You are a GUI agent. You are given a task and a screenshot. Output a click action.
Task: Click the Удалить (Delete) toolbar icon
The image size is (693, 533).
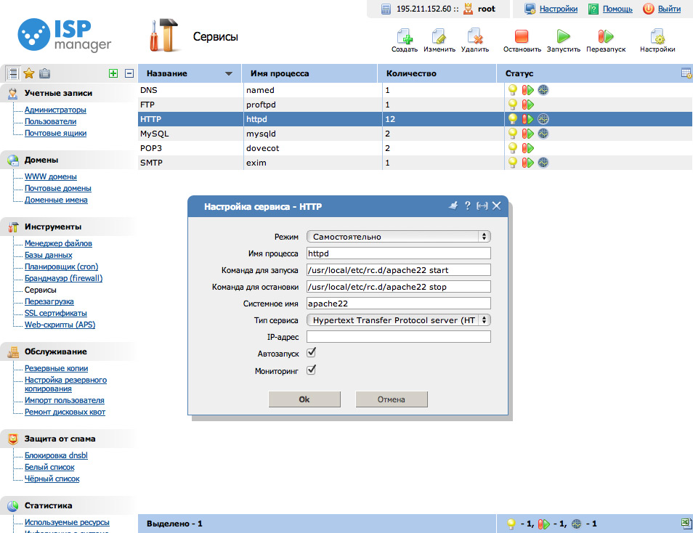tap(474, 37)
